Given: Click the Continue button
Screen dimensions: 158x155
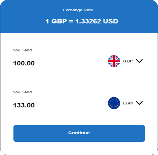Looking at the screenshot, I should coord(79,133).
